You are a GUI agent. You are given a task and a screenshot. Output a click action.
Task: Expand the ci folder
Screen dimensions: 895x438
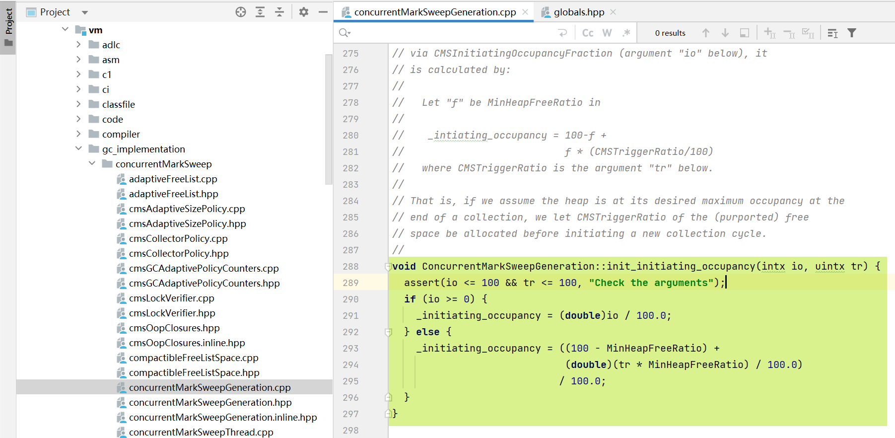(x=78, y=89)
